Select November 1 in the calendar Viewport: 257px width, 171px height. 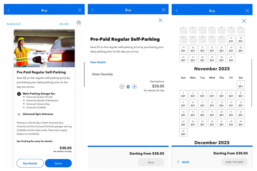[x=240, y=85]
